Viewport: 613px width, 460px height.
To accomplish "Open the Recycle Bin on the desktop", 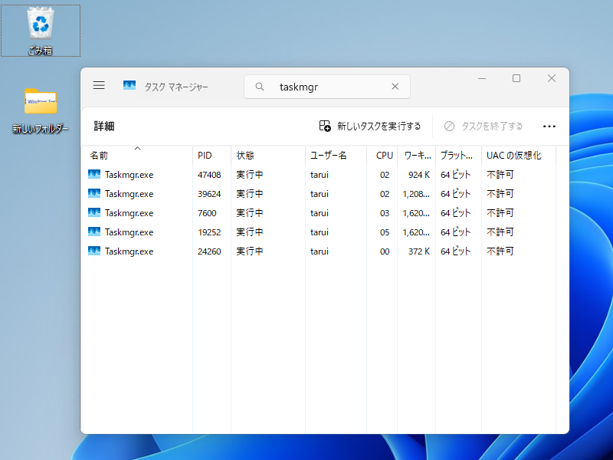I will point(40,23).
